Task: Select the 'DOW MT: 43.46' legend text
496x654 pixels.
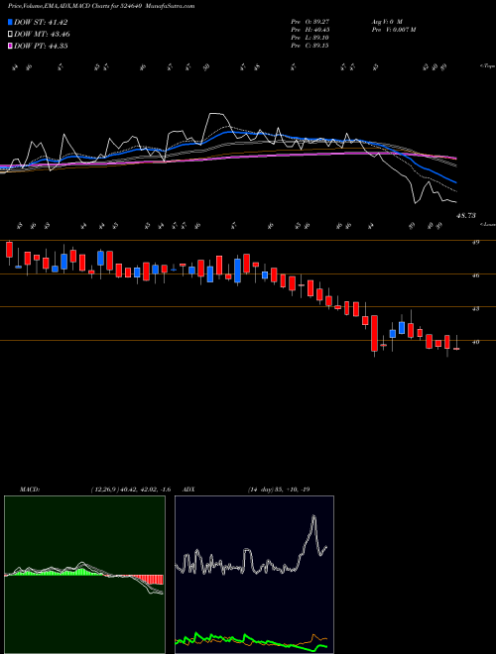Action: pyautogui.click(x=42, y=35)
